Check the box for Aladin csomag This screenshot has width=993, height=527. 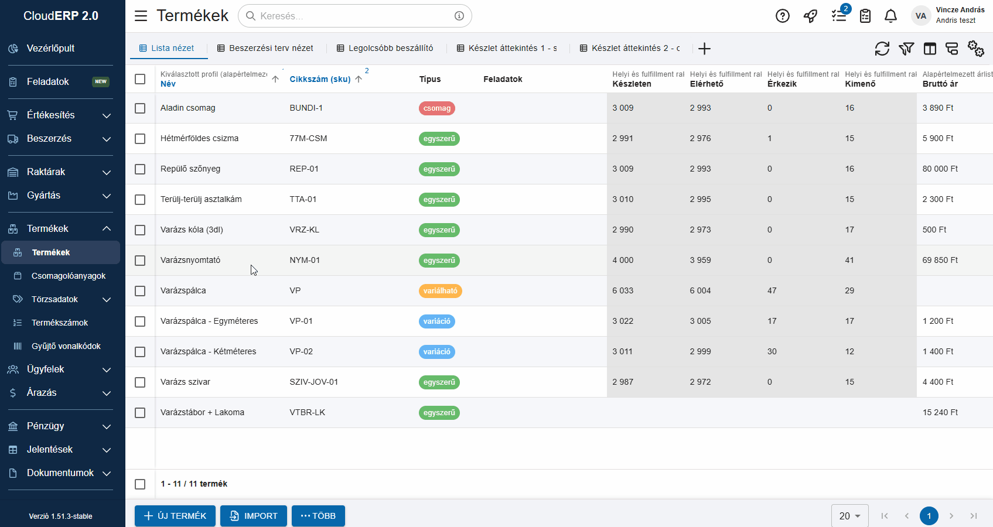[140, 108]
